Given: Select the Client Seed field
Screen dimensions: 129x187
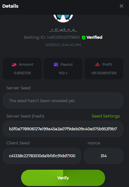Looking at the screenshot, I should click(42, 156).
